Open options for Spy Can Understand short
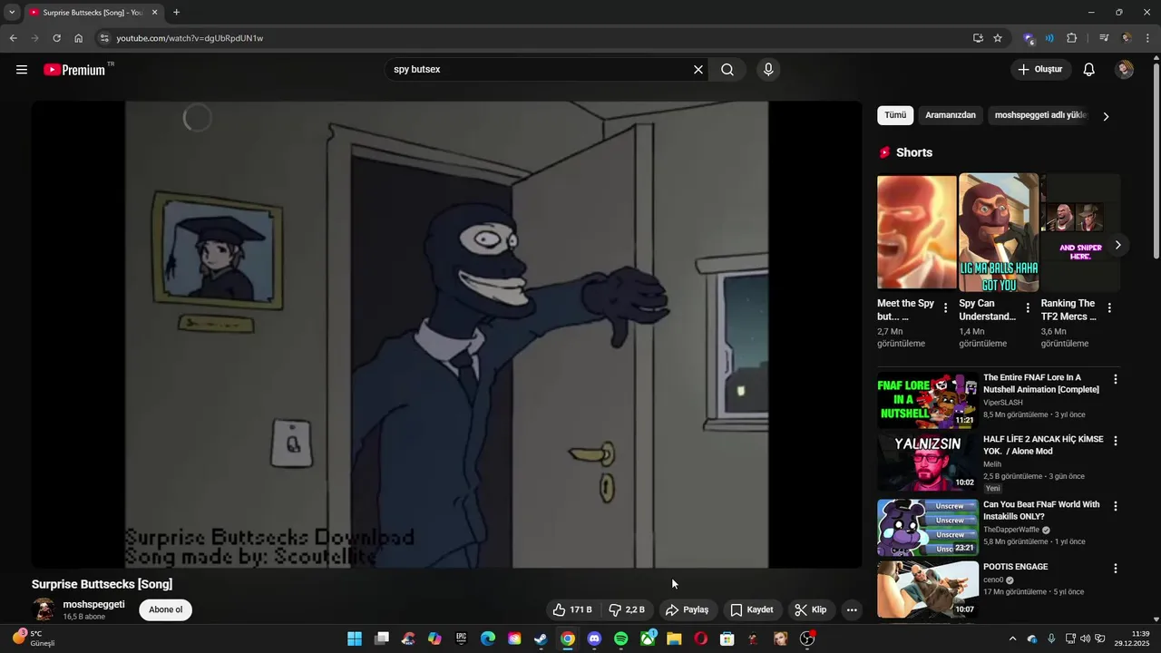The width and height of the screenshot is (1161, 653). (1028, 308)
